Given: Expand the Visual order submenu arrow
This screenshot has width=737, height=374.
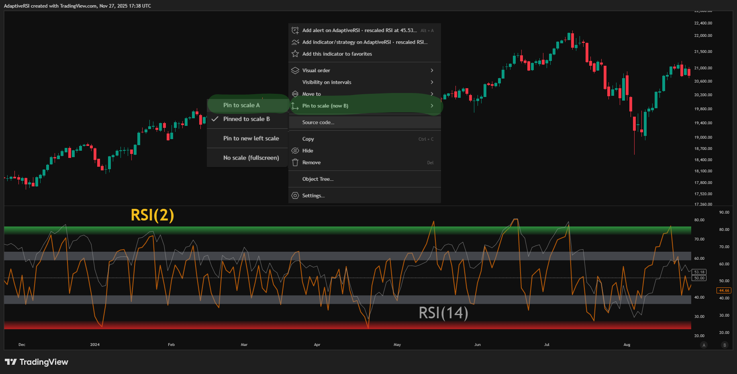Looking at the screenshot, I should click(432, 71).
